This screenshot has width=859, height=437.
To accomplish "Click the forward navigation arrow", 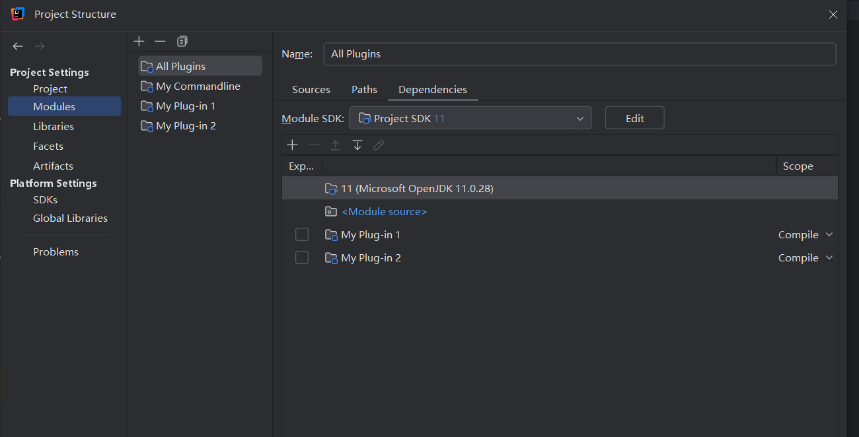I will tap(40, 46).
